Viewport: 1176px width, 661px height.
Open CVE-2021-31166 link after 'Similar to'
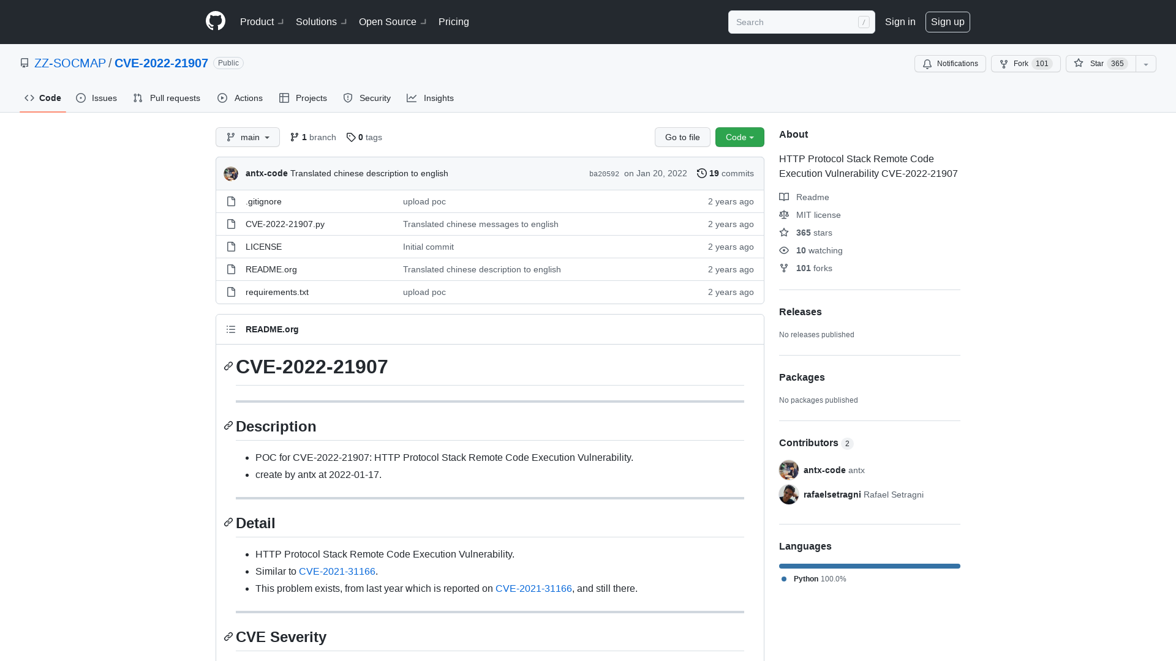click(x=337, y=571)
